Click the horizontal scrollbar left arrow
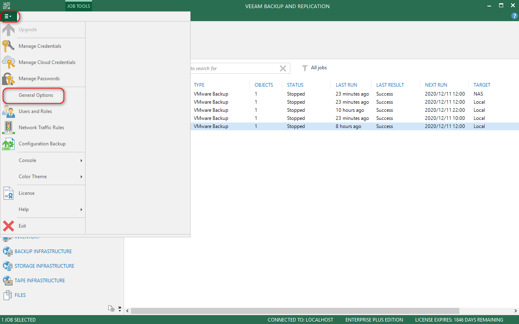The image size is (519, 324). coord(128,311)
